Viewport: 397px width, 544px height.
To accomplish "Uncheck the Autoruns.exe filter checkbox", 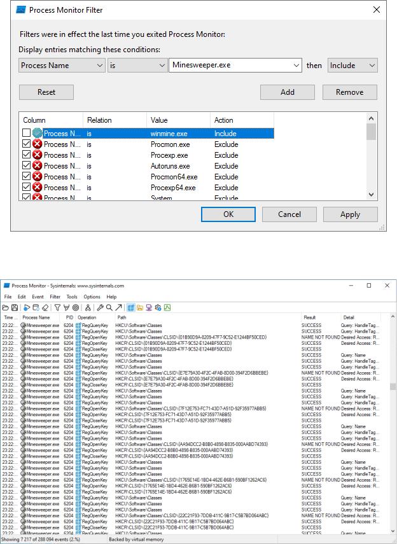I will (x=26, y=165).
